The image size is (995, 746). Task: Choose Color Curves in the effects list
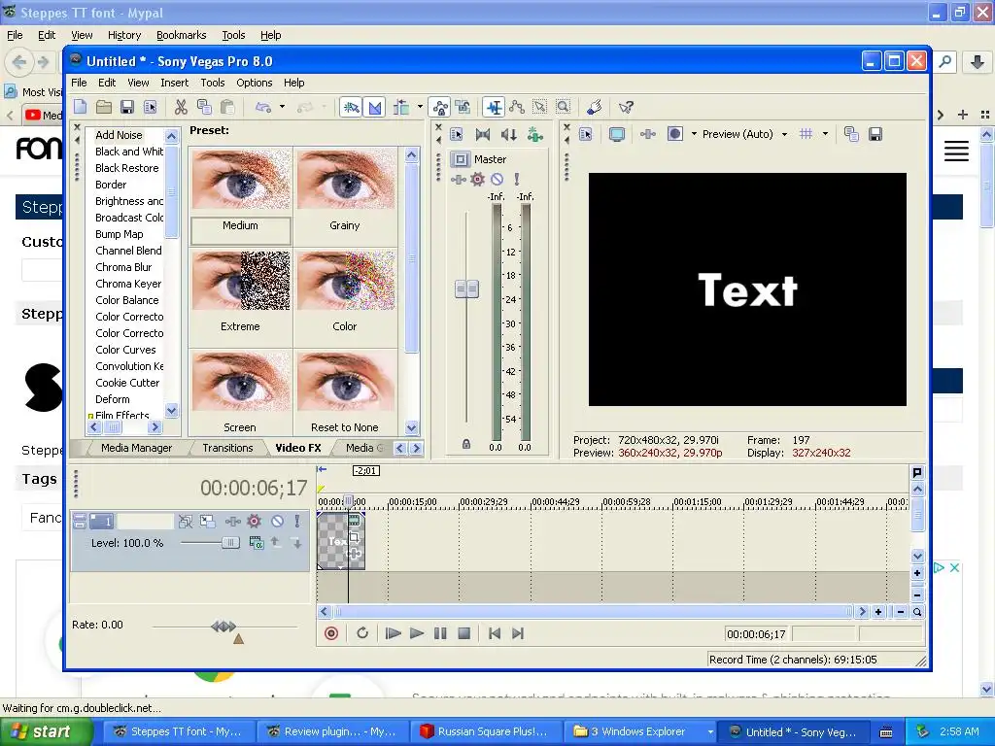click(125, 350)
